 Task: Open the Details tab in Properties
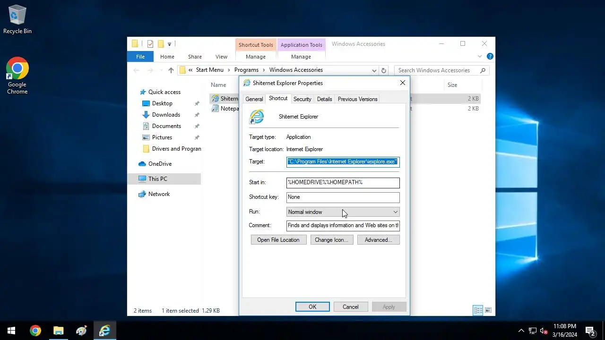324,99
